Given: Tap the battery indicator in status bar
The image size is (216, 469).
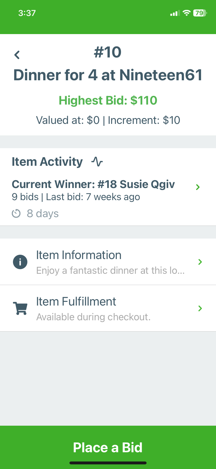Looking at the screenshot, I should [x=200, y=13].
